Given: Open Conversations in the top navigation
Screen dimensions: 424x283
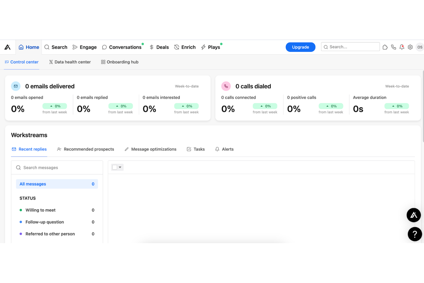Looking at the screenshot, I should click(122, 47).
